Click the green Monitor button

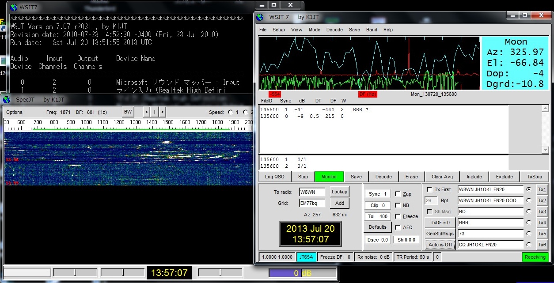(x=329, y=177)
